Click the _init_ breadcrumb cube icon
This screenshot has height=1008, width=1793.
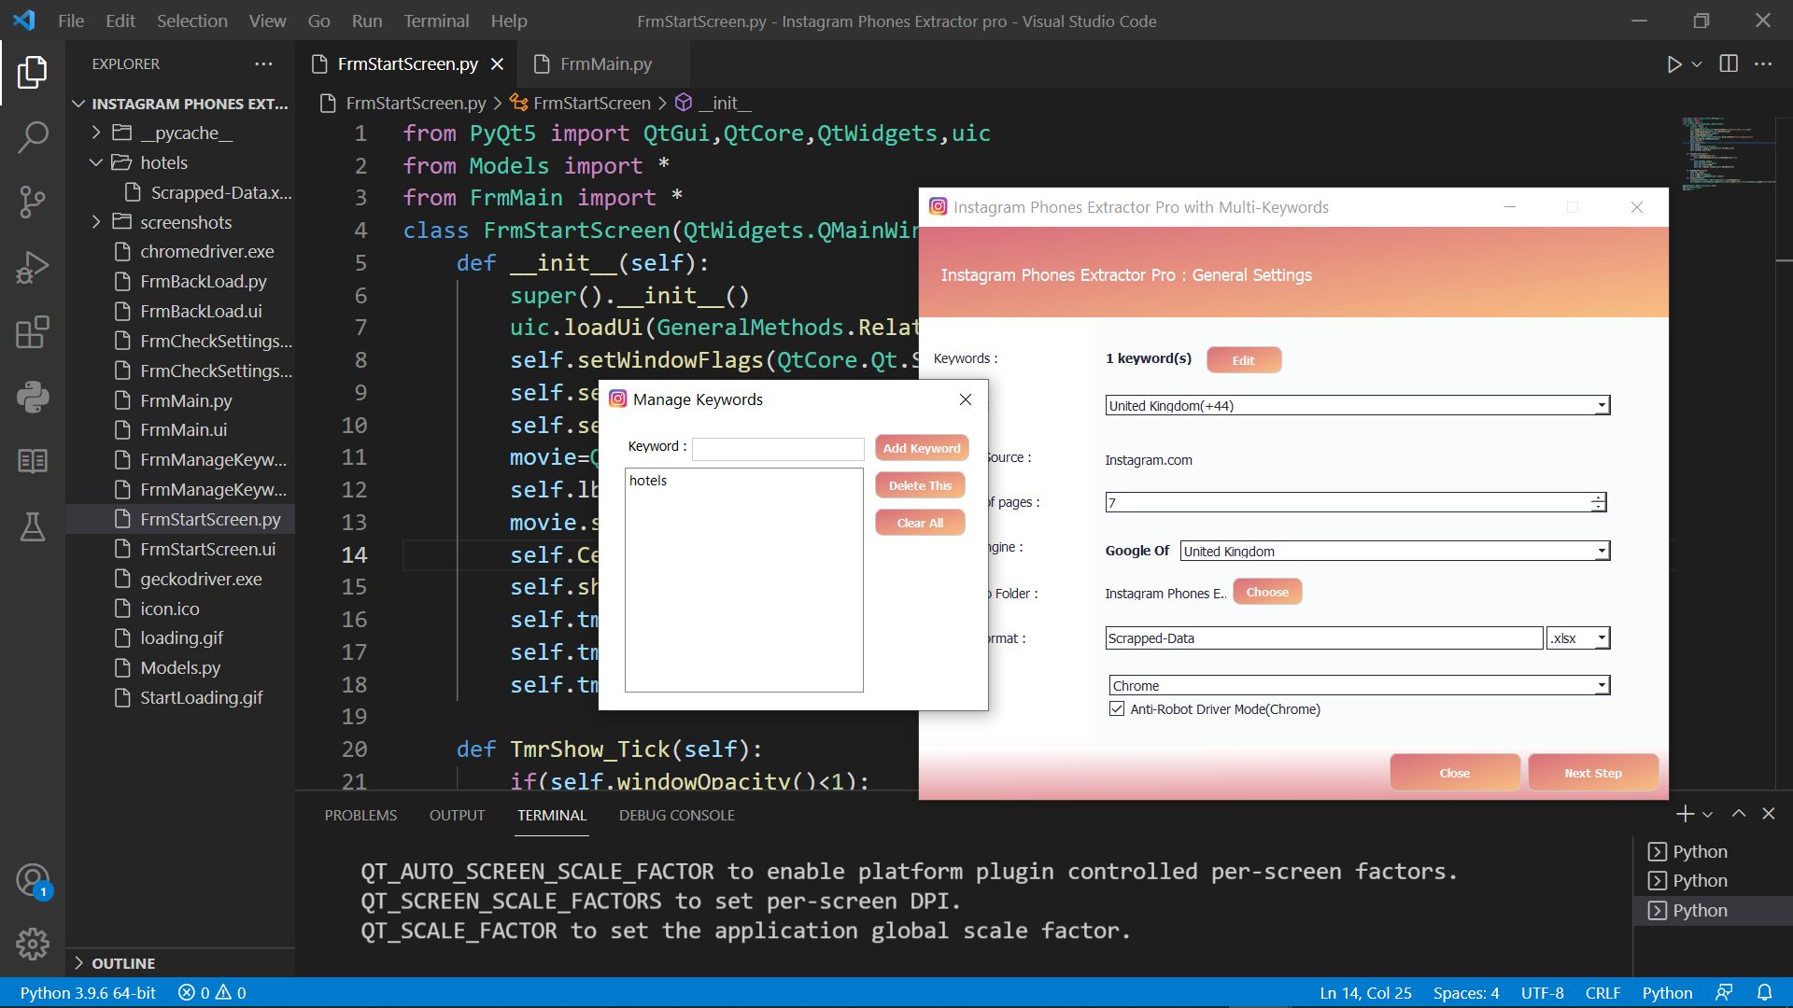(x=684, y=103)
